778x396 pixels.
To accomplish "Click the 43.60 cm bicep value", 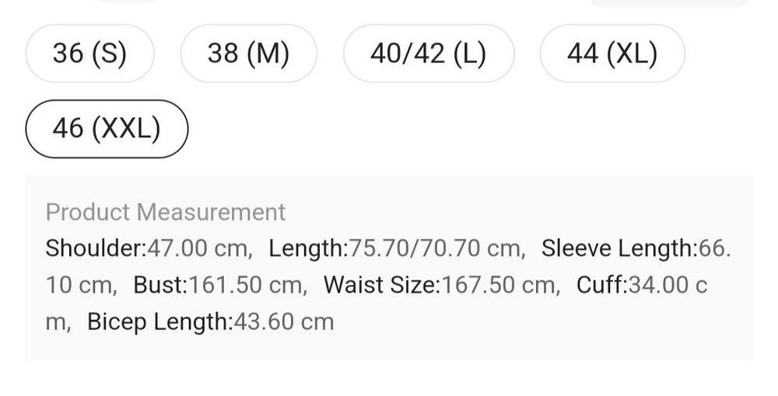I will [284, 321].
